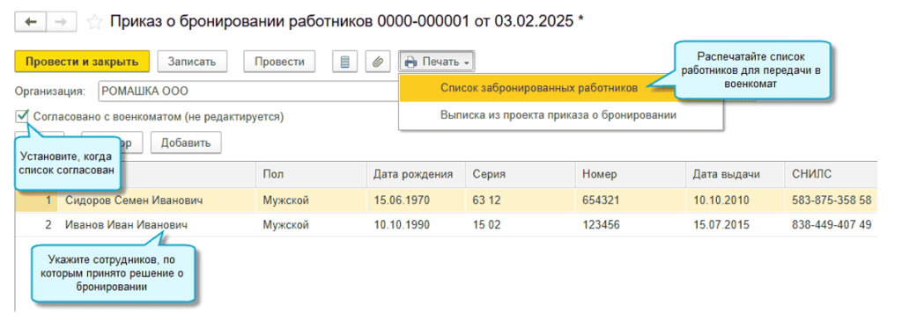Select Мужской cell in Сидоров row

click(x=311, y=200)
